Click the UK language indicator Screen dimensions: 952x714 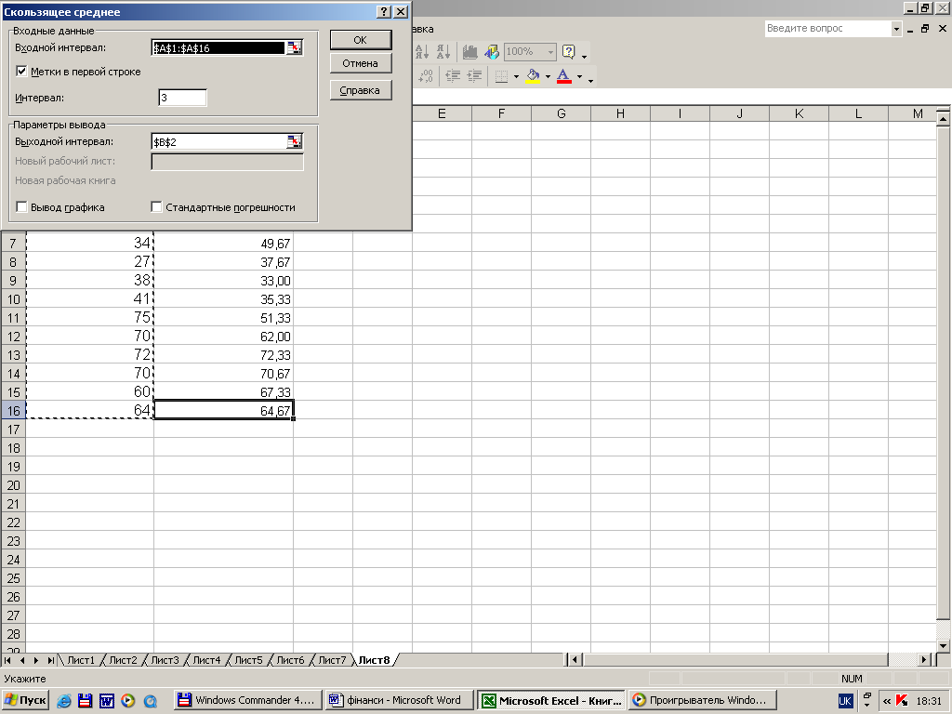pos(845,701)
